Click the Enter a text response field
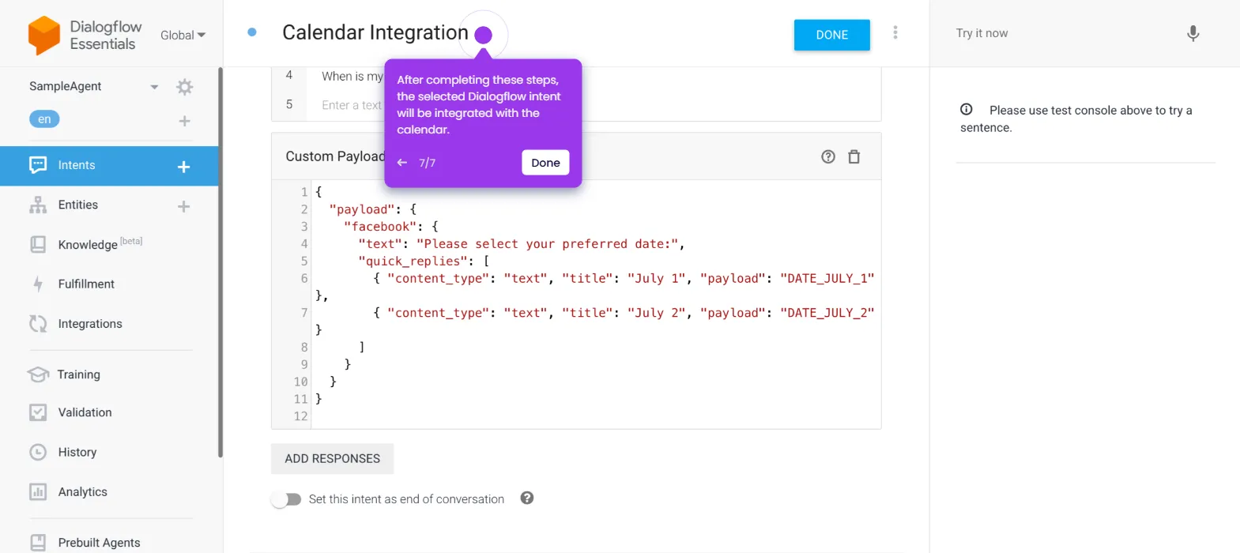The height and width of the screenshot is (553, 1240). click(x=352, y=105)
